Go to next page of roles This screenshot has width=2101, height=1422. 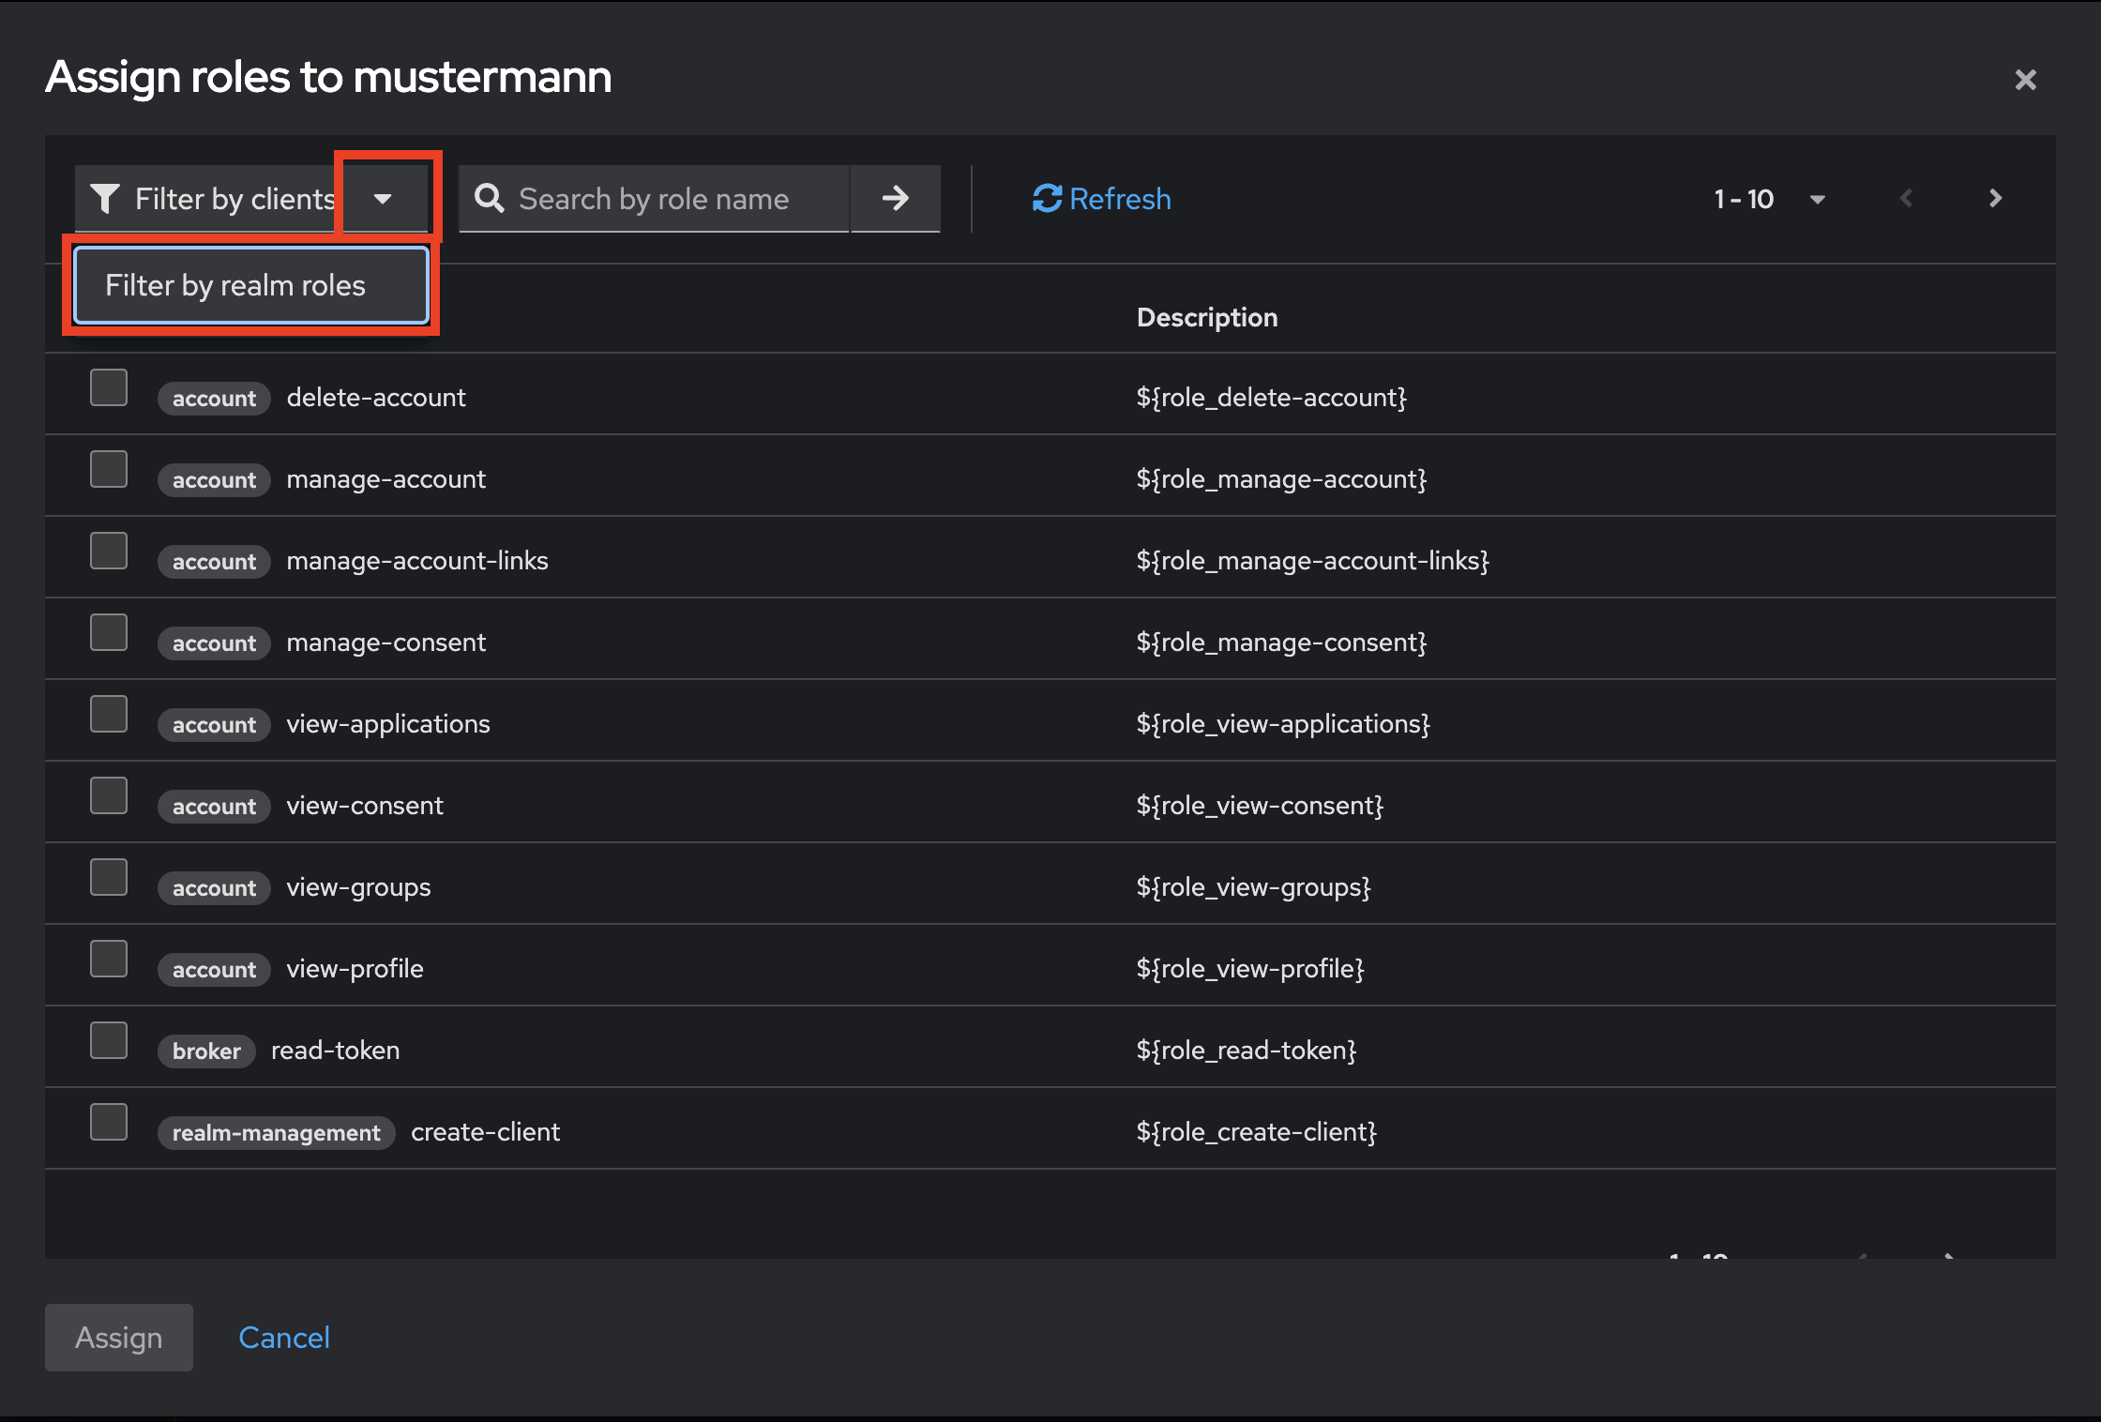pyautogui.click(x=1995, y=199)
